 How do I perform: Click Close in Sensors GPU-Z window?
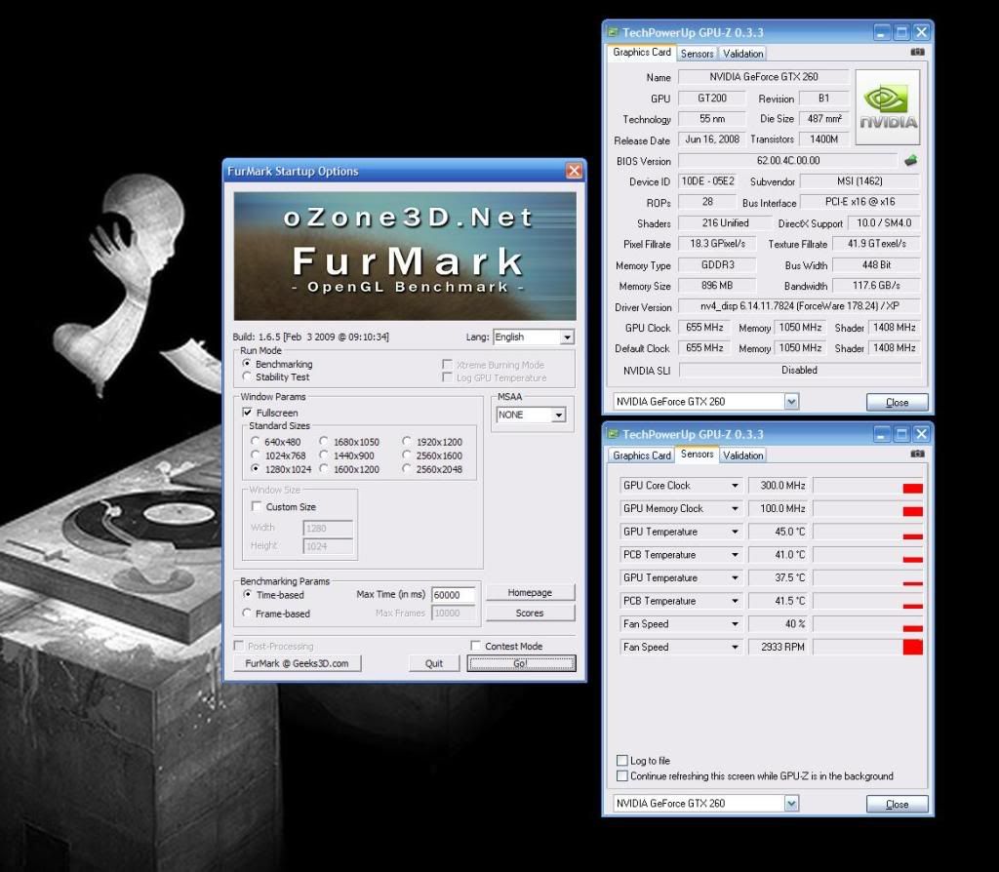click(x=898, y=804)
